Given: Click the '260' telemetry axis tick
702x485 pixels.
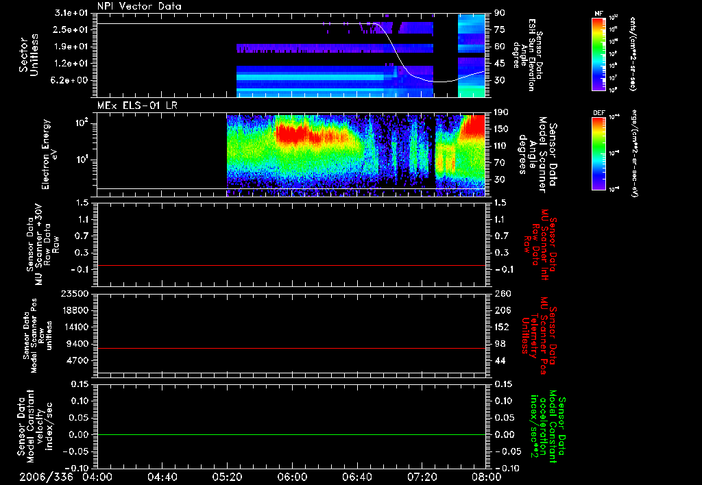Looking at the screenshot, I should (x=502, y=293).
